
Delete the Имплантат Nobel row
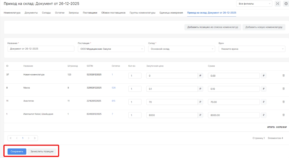tap(283, 115)
